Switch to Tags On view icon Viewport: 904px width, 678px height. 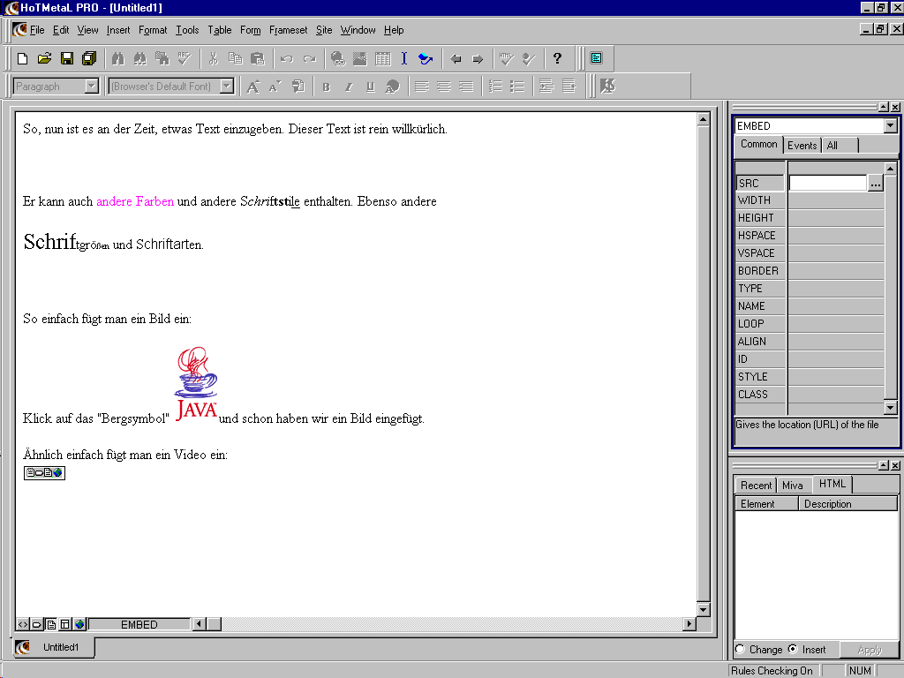[37, 624]
